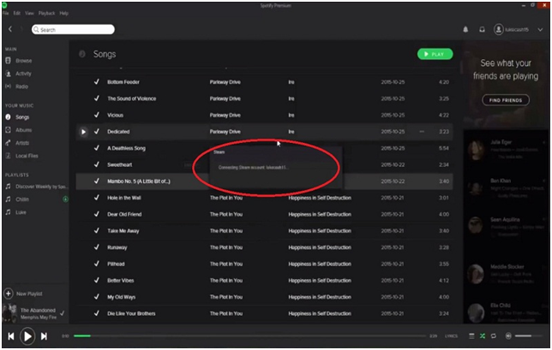Open the notifications bell icon
The height and width of the screenshot is (350, 552).
[x=466, y=29]
